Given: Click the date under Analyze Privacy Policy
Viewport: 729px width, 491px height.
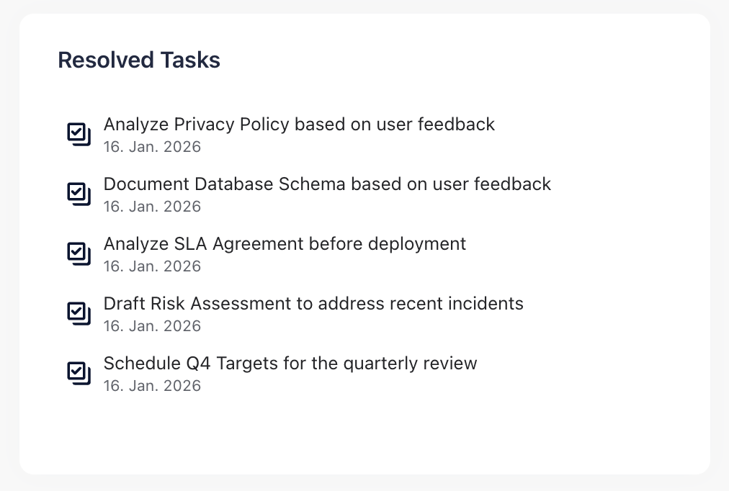Looking at the screenshot, I should (152, 146).
